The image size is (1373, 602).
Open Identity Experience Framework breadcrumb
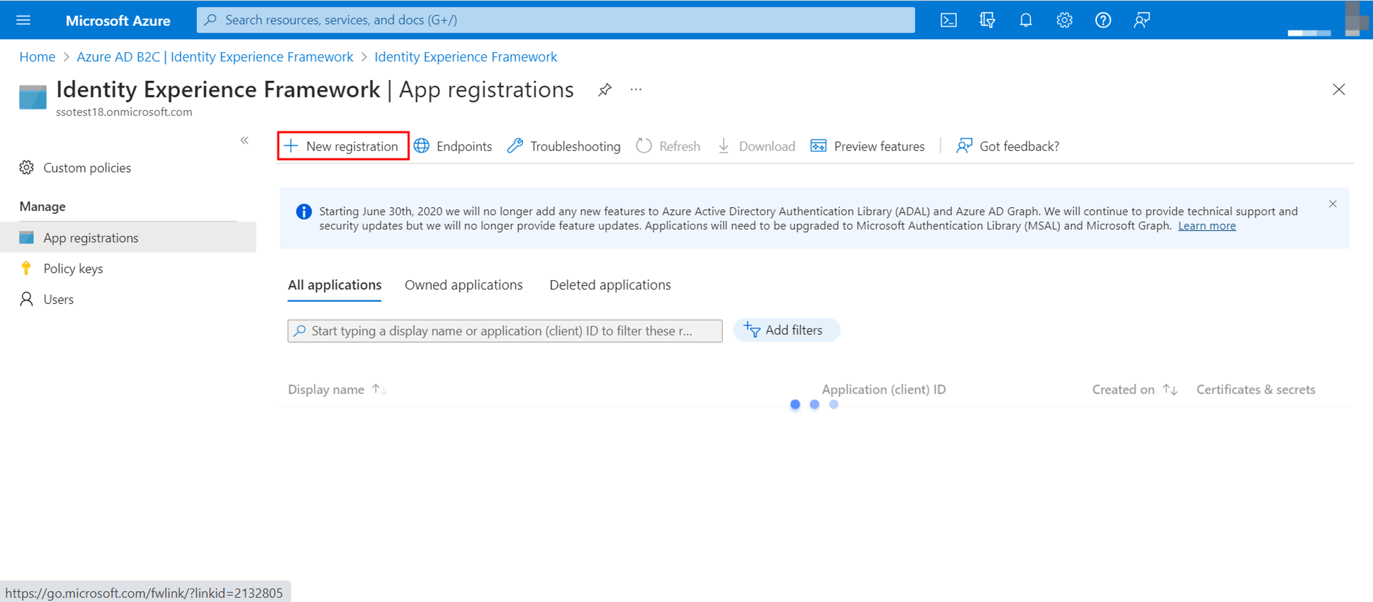[465, 57]
